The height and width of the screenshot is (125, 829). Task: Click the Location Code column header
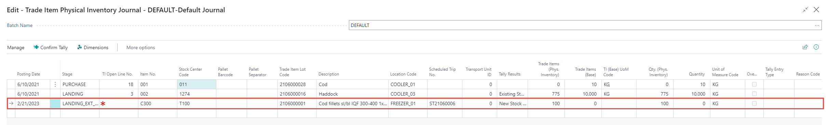pos(403,74)
